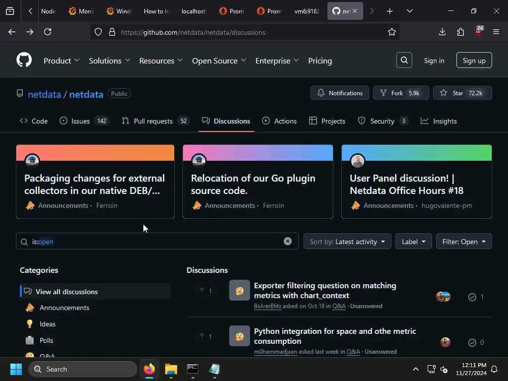Click the Notifications button
Viewport: 508px width, 381px height.
[339, 93]
